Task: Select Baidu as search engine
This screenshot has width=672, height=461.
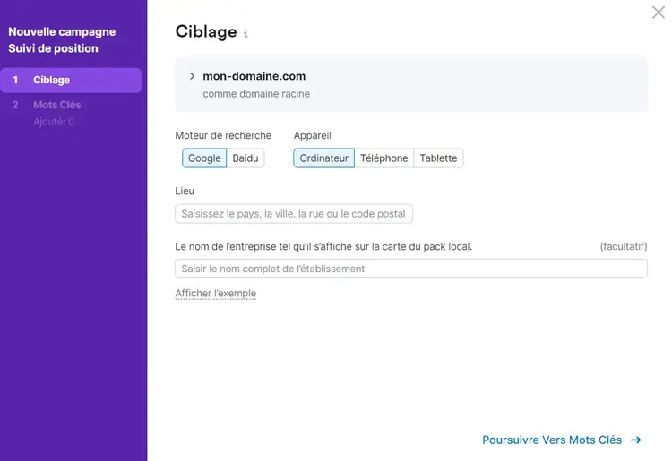Action: tap(246, 158)
